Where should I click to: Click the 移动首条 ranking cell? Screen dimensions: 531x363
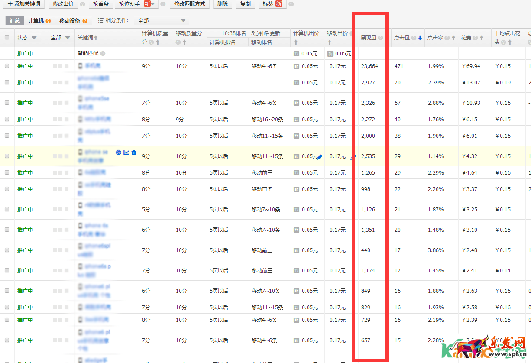coord(262,189)
